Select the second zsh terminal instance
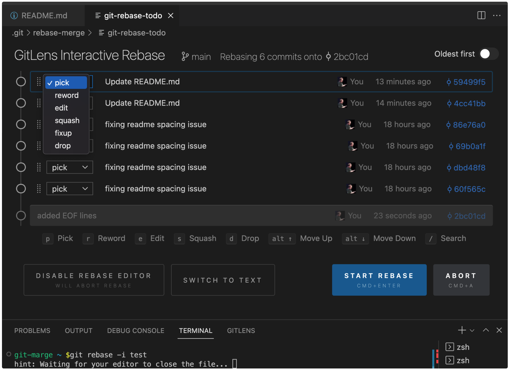Image resolution: width=510 pixels, height=371 pixels. click(x=458, y=360)
